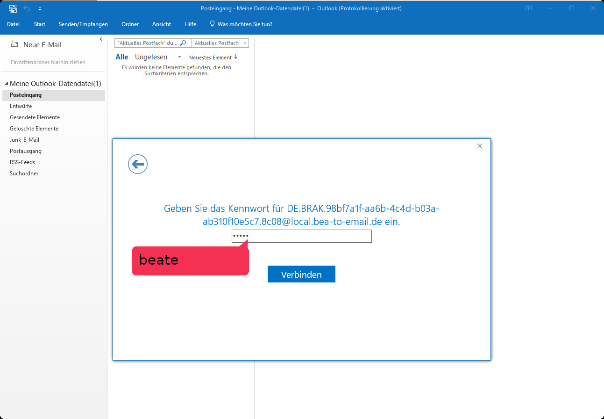Screen dimensions: 604x419
Task: Open the Entwürfe folder
Action: pyautogui.click(x=54, y=106)
